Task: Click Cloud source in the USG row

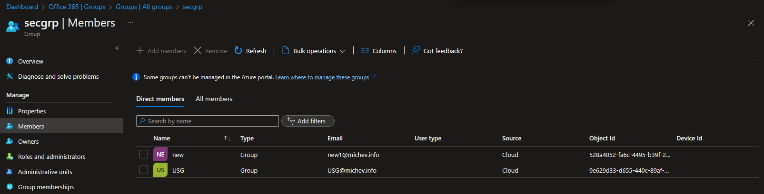Action: tap(510, 170)
